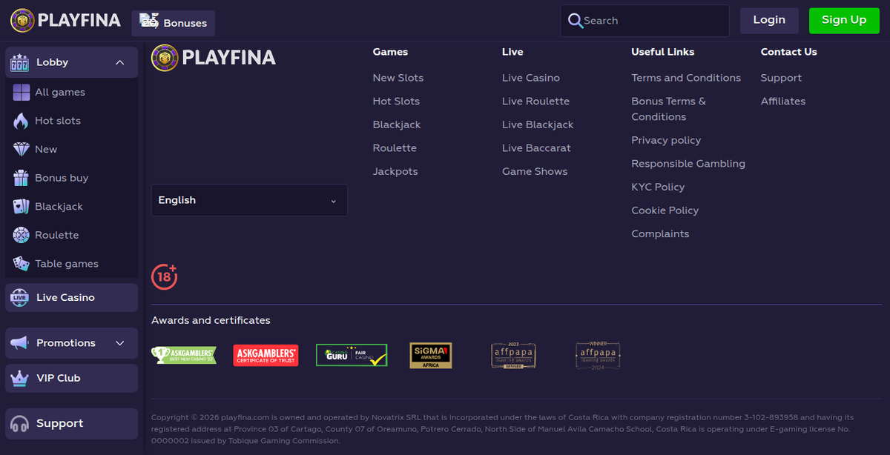Image resolution: width=890 pixels, height=455 pixels.
Task: Click the Search input field
Action: 645,21
